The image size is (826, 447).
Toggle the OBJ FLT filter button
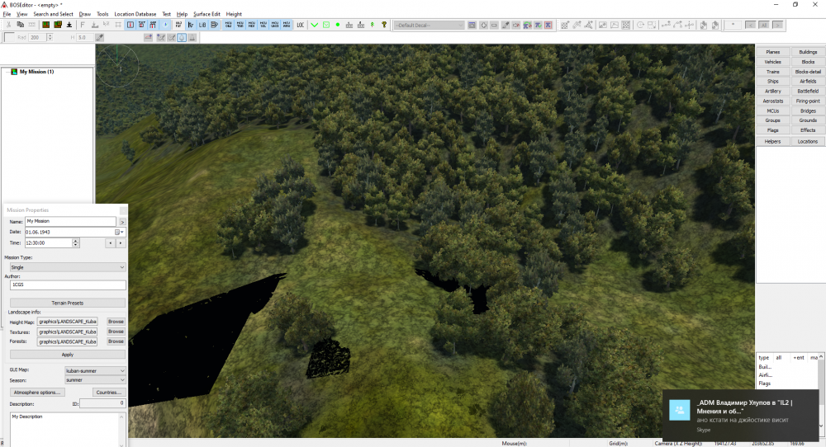coord(179,26)
